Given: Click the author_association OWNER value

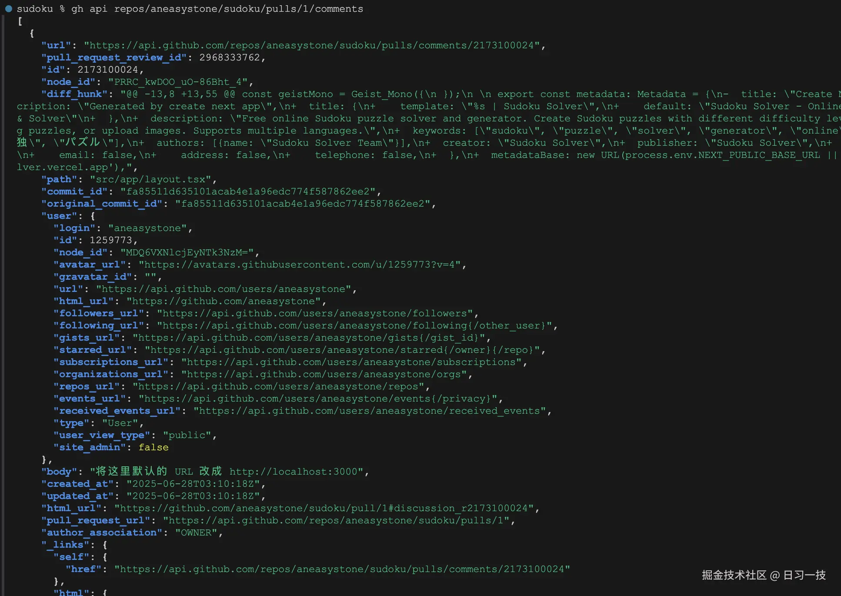Looking at the screenshot, I should point(198,532).
